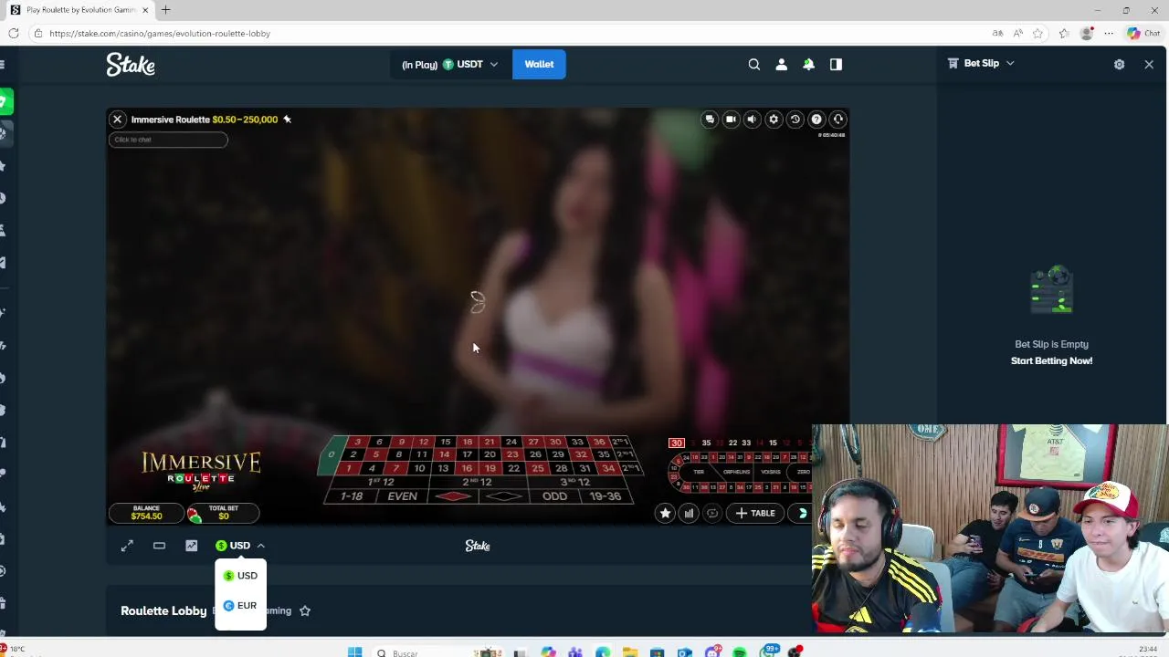Close the Immersive Roulette game with X
The image size is (1169, 657).
[118, 120]
